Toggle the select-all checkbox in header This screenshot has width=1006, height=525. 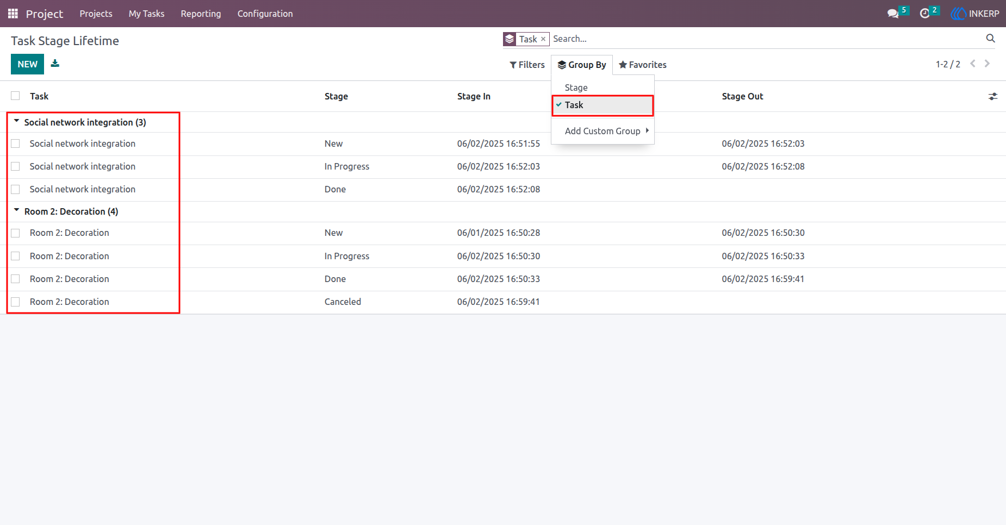click(15, 96)
